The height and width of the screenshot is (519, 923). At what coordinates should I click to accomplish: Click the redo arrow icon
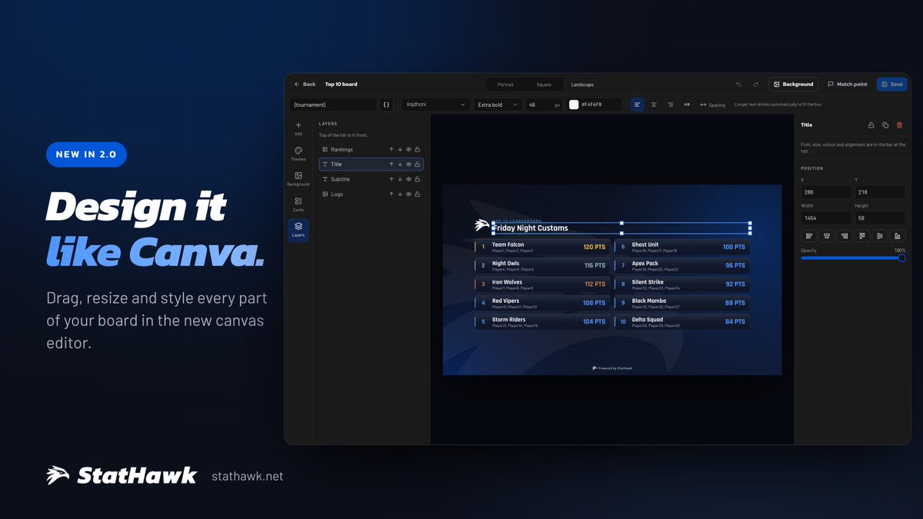point(755,85)
